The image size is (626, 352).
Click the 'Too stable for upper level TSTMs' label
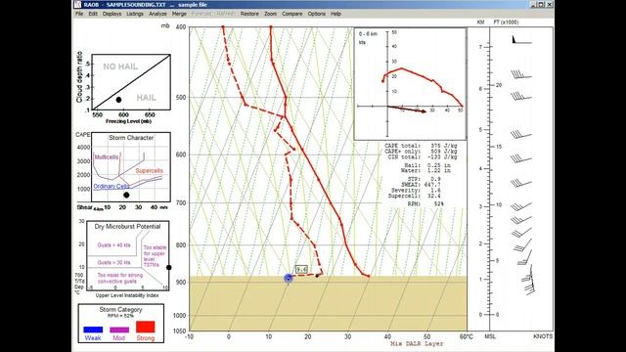155,256
